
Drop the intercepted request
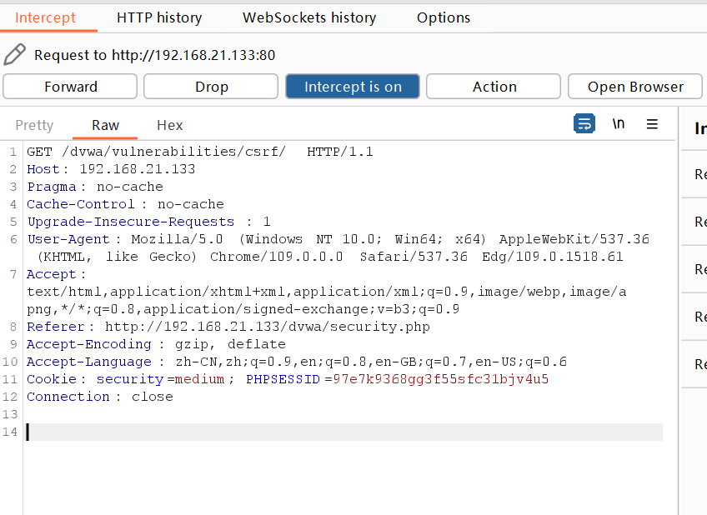tap(212, 87)
